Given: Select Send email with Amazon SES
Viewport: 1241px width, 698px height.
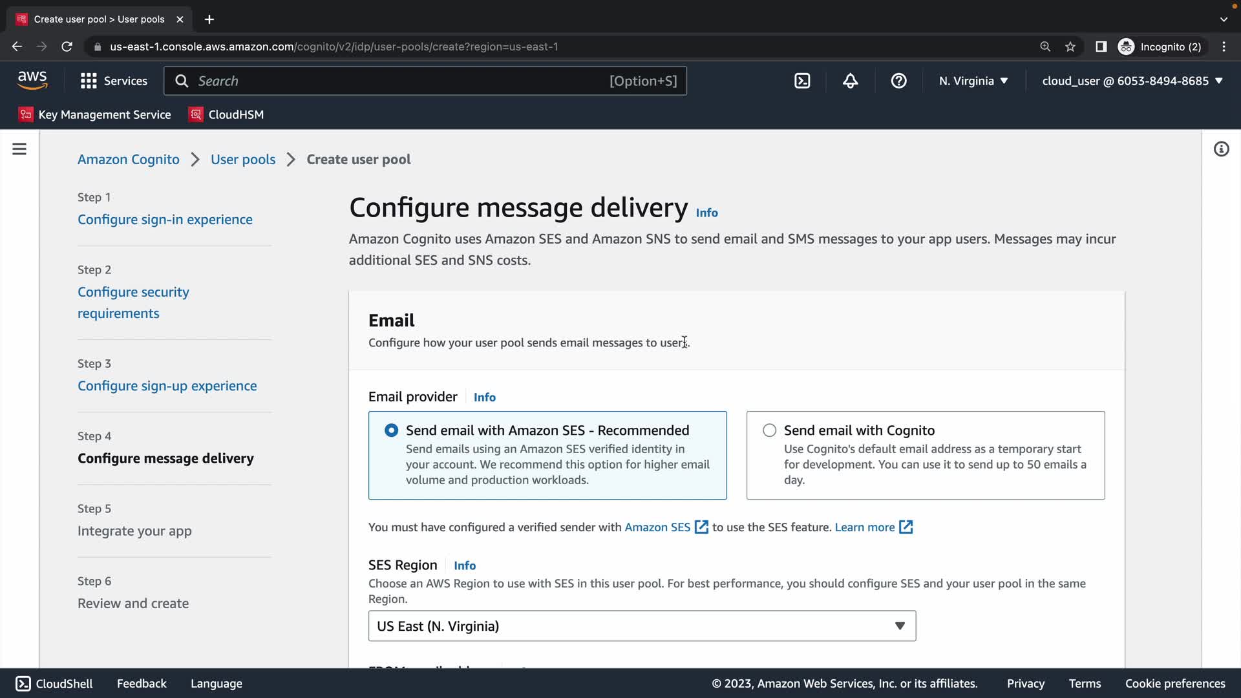Looking at the screenshot, I should click(392, 430).
